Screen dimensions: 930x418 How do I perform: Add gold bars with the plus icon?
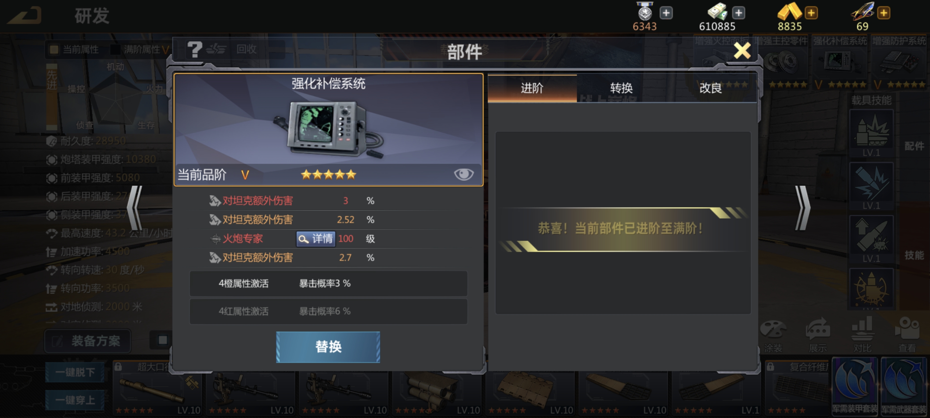(811, 13)
